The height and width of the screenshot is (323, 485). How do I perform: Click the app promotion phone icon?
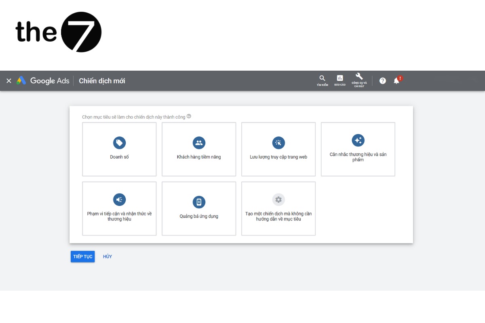click(199, 202)
